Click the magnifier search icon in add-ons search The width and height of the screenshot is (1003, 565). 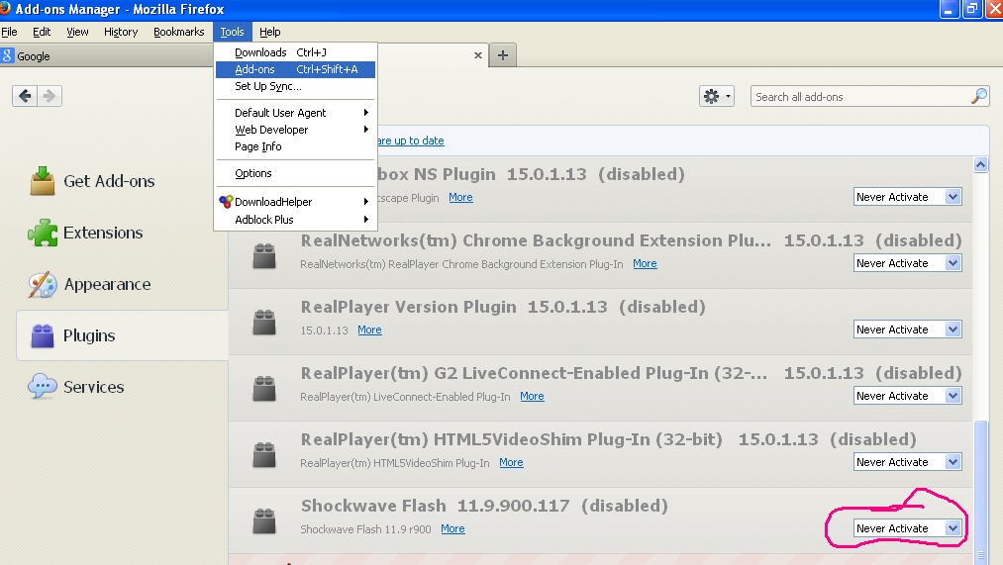pos(978,97)
